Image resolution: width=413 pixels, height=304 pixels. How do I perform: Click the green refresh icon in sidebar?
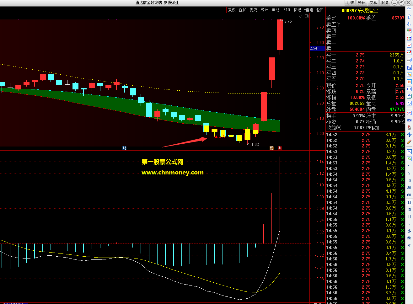(409, 159)
